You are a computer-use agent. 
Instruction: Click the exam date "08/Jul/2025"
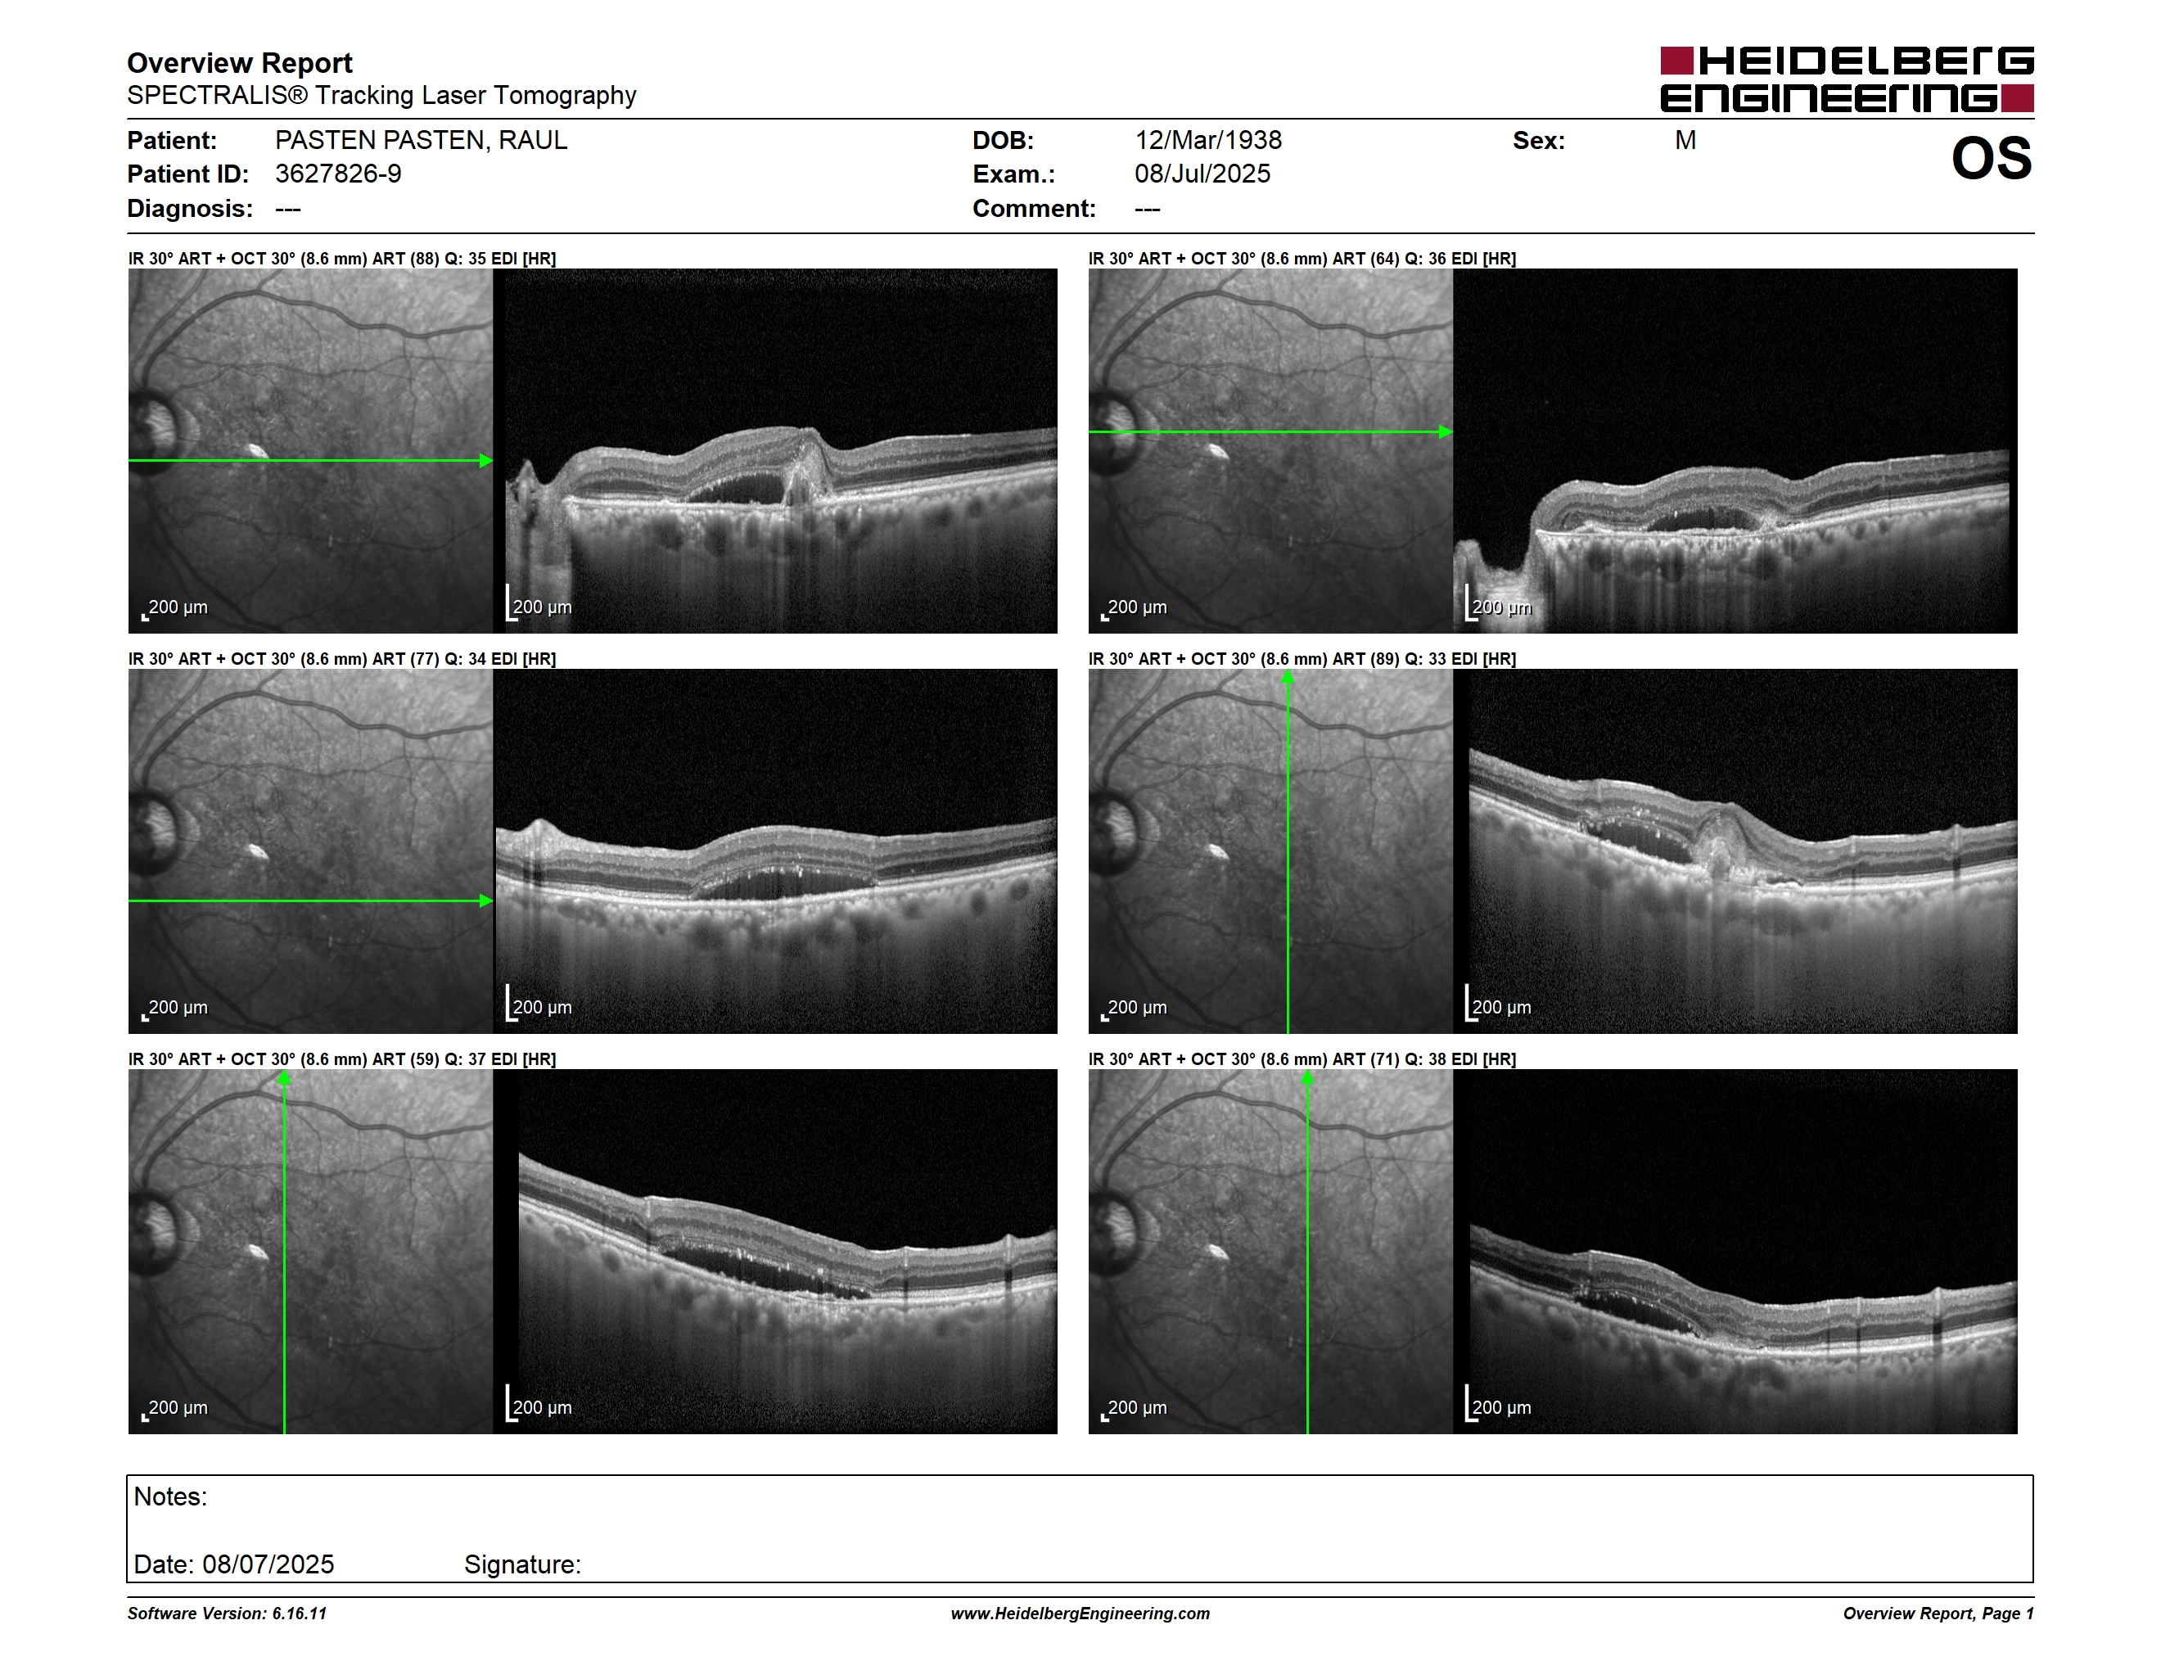pyautogui.click(x=1202, y=174)
